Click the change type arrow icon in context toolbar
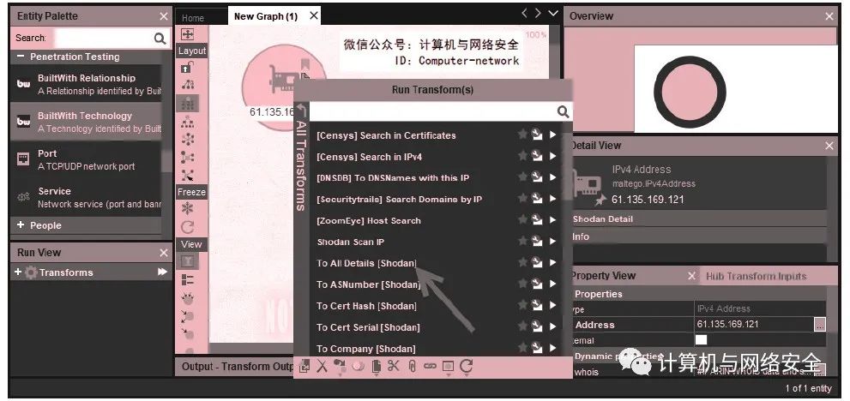This screenshot has height=401, width=850. [340, 367]
